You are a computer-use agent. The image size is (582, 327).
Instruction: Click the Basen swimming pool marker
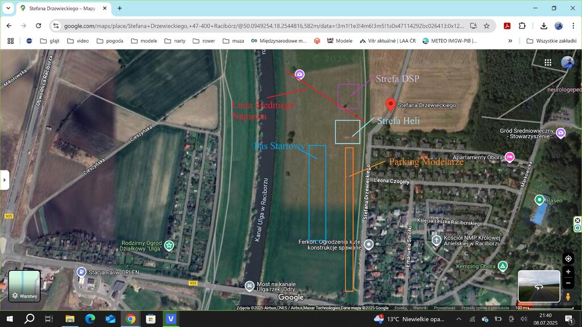pos(539,200)
